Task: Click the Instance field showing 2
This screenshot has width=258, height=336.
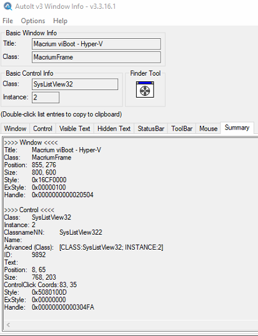Action: coord(46,98)
